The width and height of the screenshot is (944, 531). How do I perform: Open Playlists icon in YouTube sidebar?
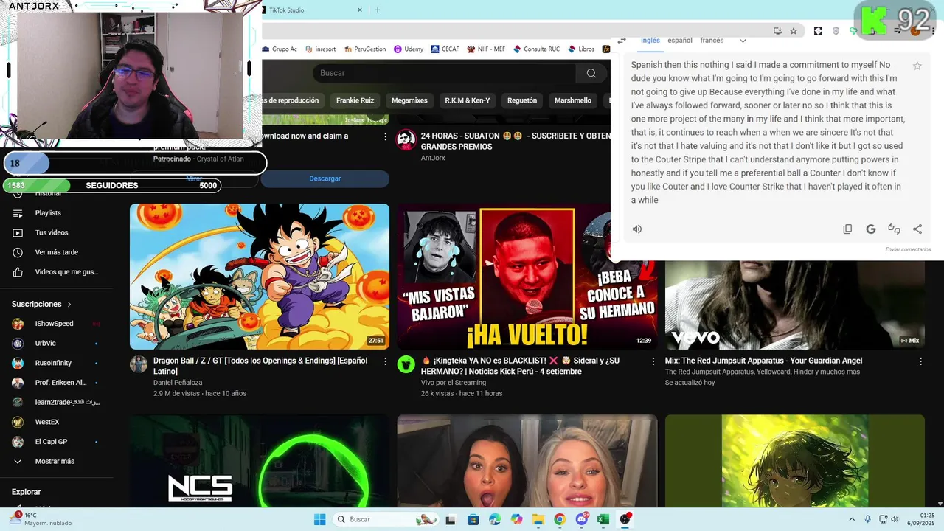pyautogui.click(x=18, y=213)
